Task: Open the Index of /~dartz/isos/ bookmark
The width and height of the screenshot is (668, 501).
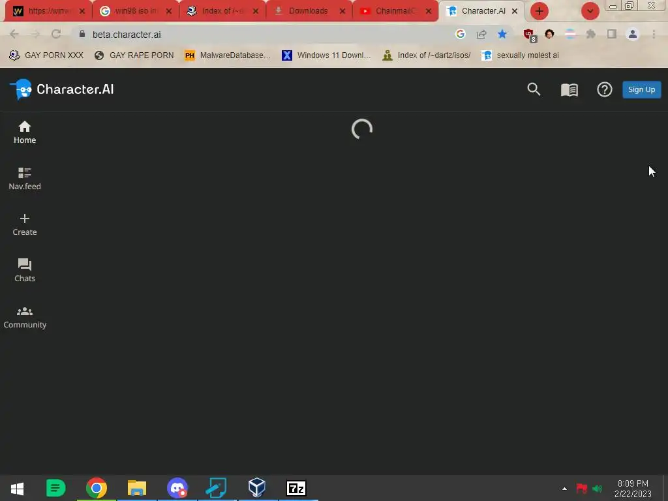Action: click(427, 55)
